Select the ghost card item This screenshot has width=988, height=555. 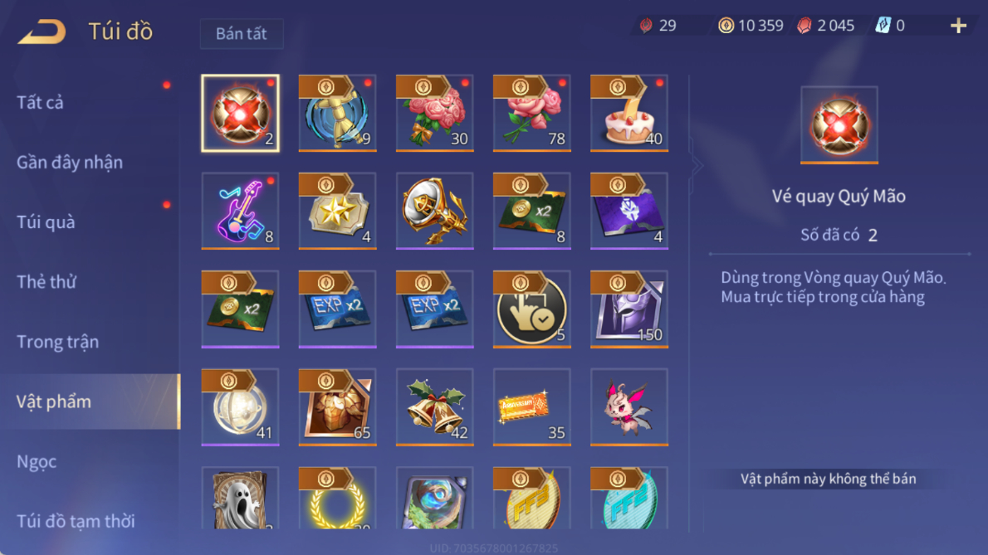click(240, 498)
